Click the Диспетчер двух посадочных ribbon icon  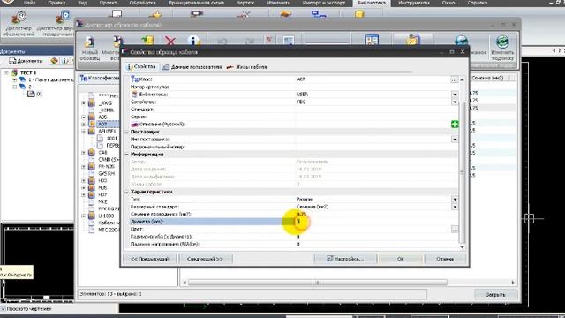[63, 17]
